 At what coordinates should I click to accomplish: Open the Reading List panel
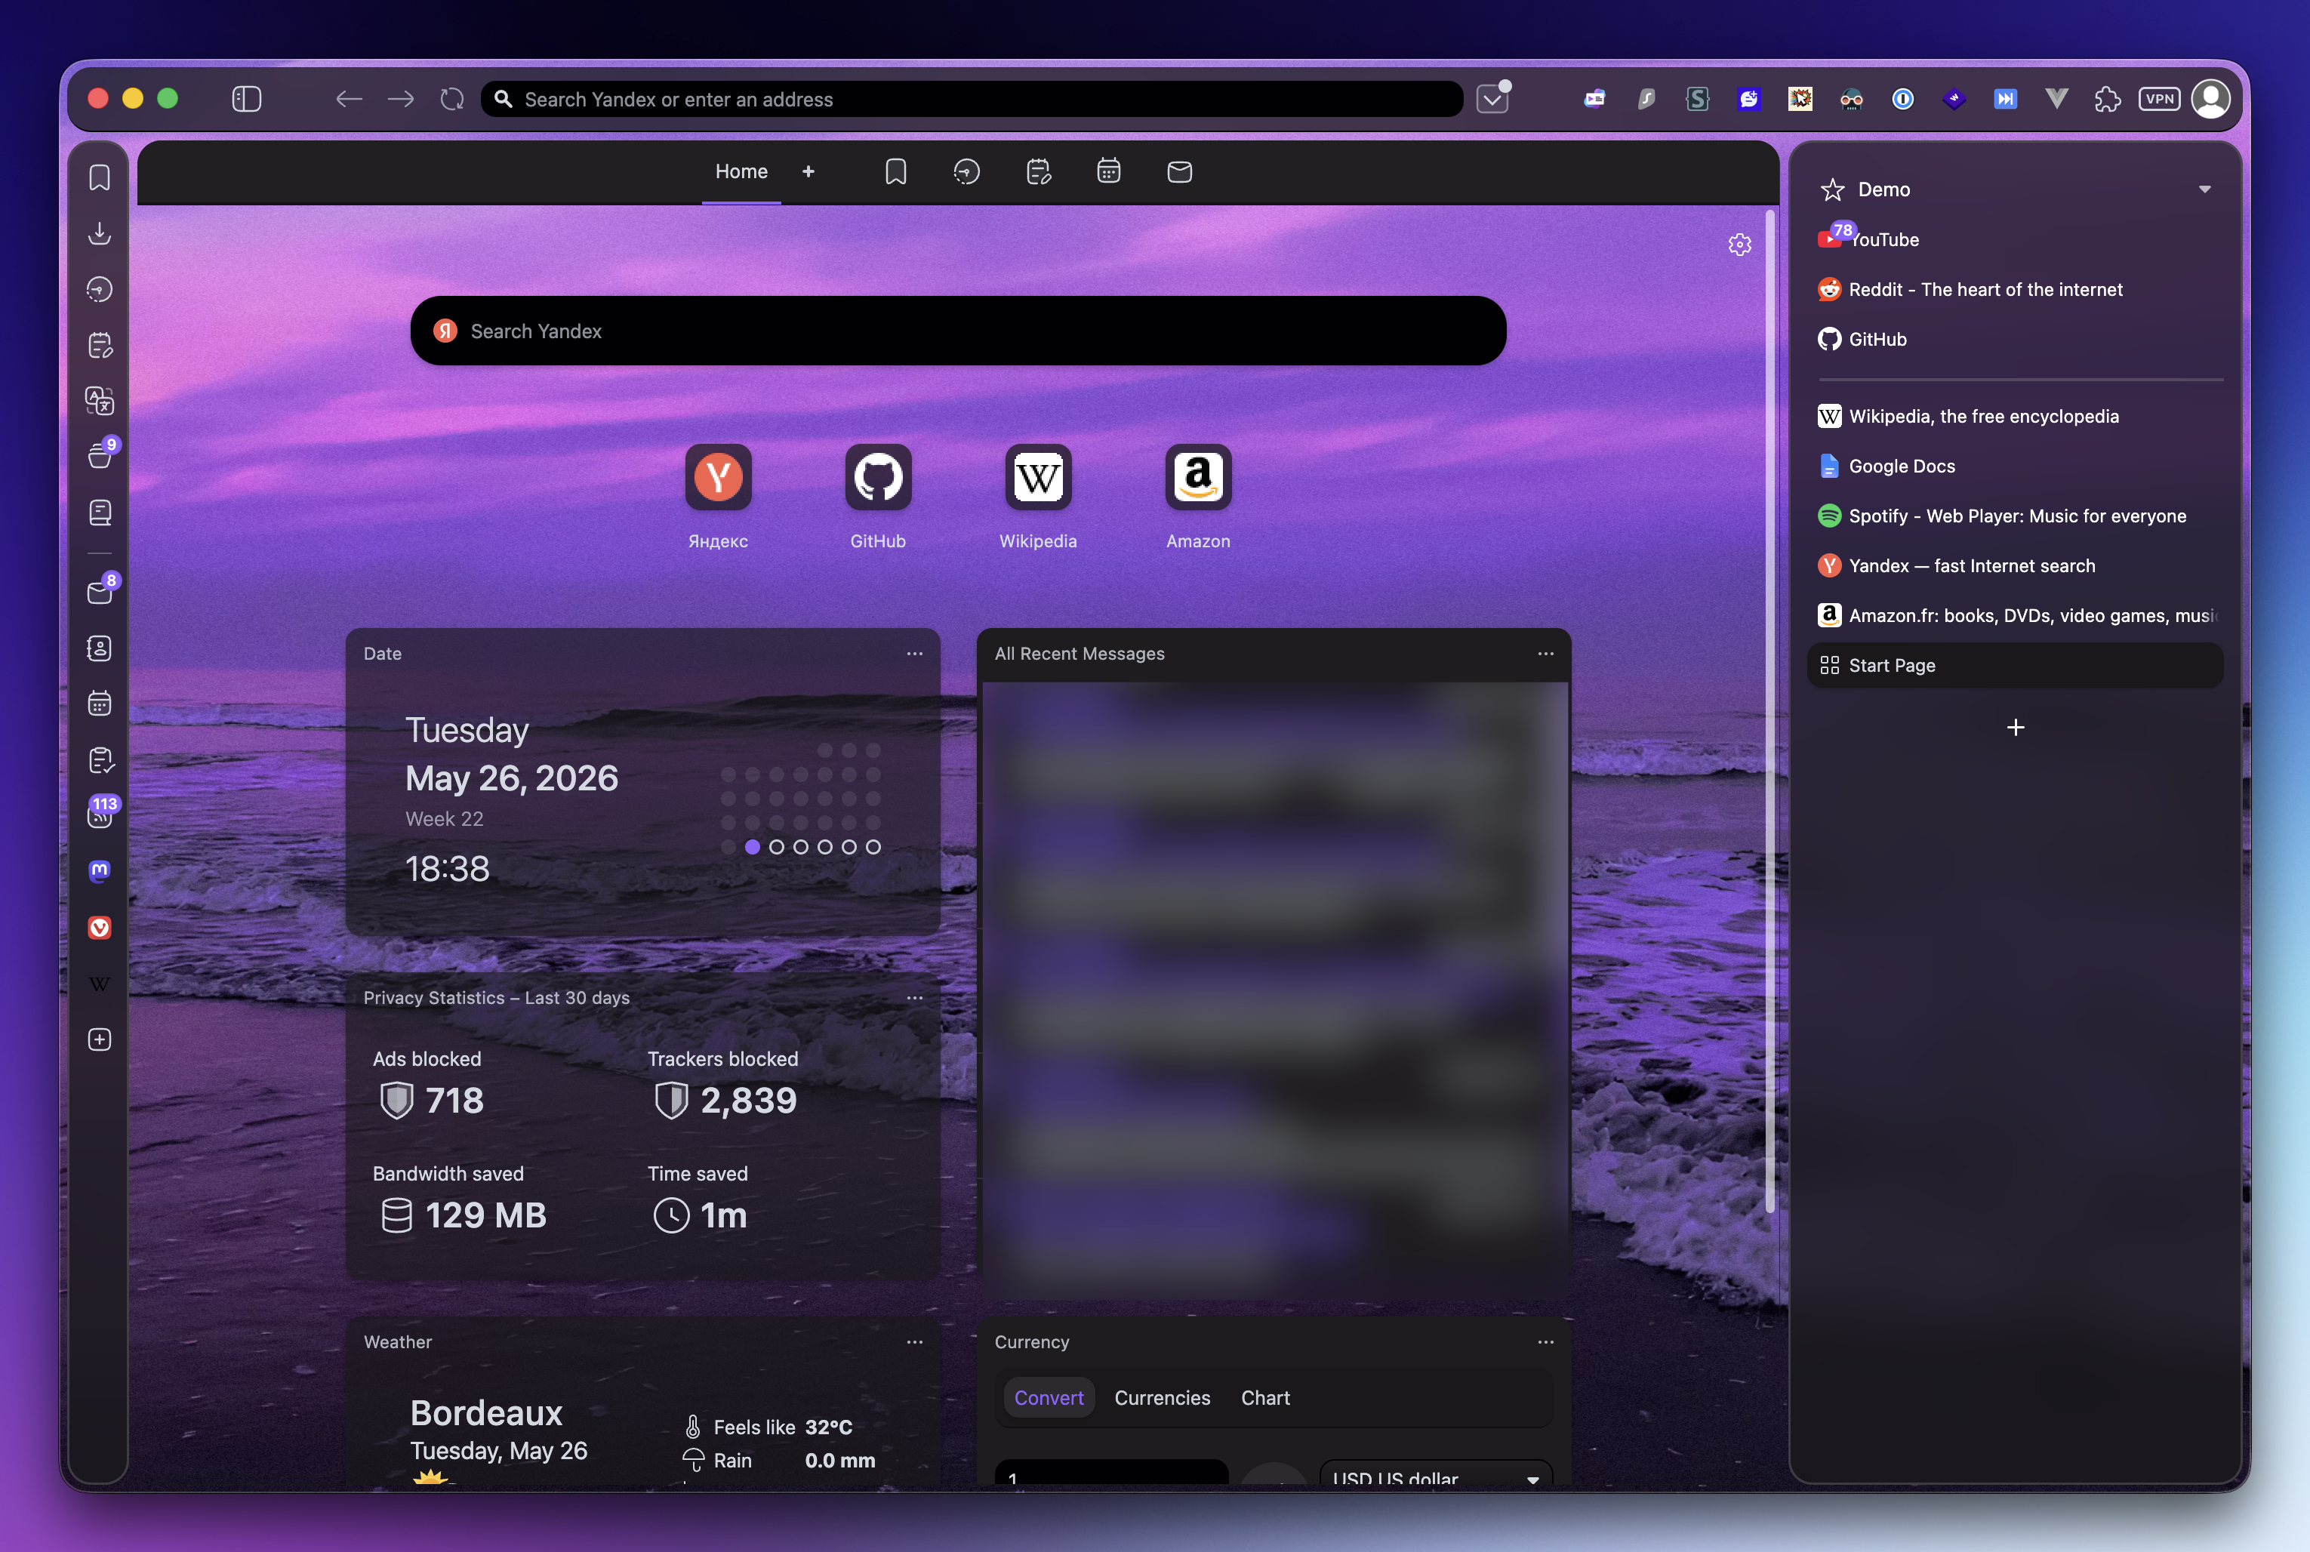pos(99,513)
